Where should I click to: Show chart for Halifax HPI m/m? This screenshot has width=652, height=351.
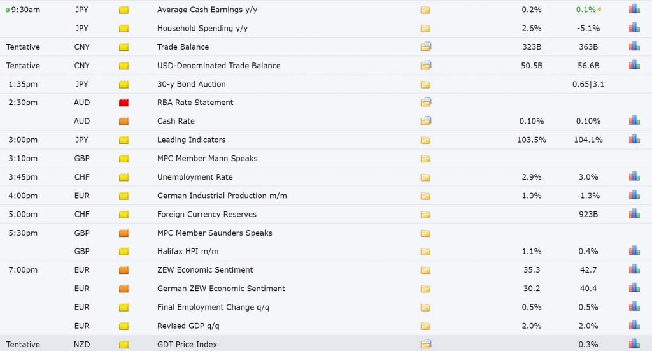634,251
